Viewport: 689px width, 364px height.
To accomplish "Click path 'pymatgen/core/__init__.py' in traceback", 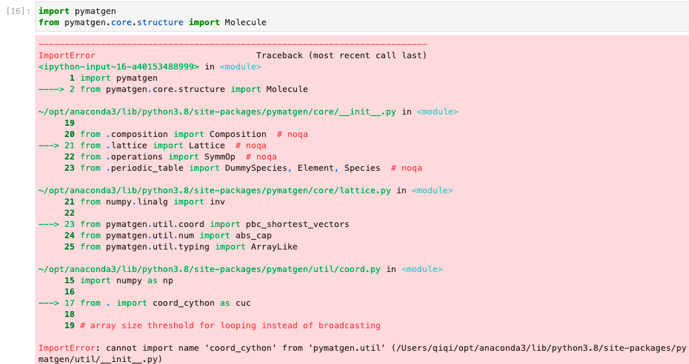I will (217, 112).
